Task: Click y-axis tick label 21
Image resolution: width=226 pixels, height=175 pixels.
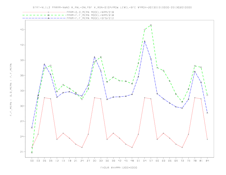Action: 22,152
